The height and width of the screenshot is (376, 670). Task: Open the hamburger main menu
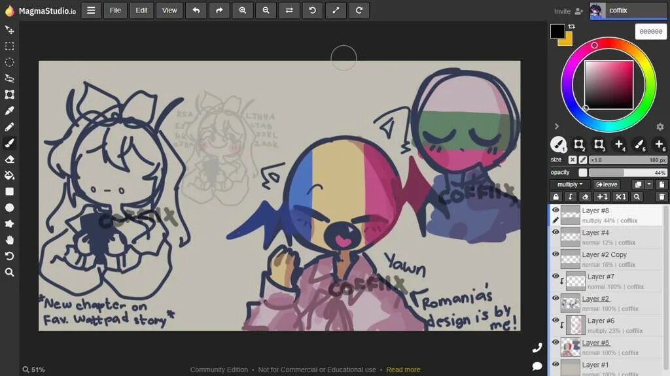91,10
